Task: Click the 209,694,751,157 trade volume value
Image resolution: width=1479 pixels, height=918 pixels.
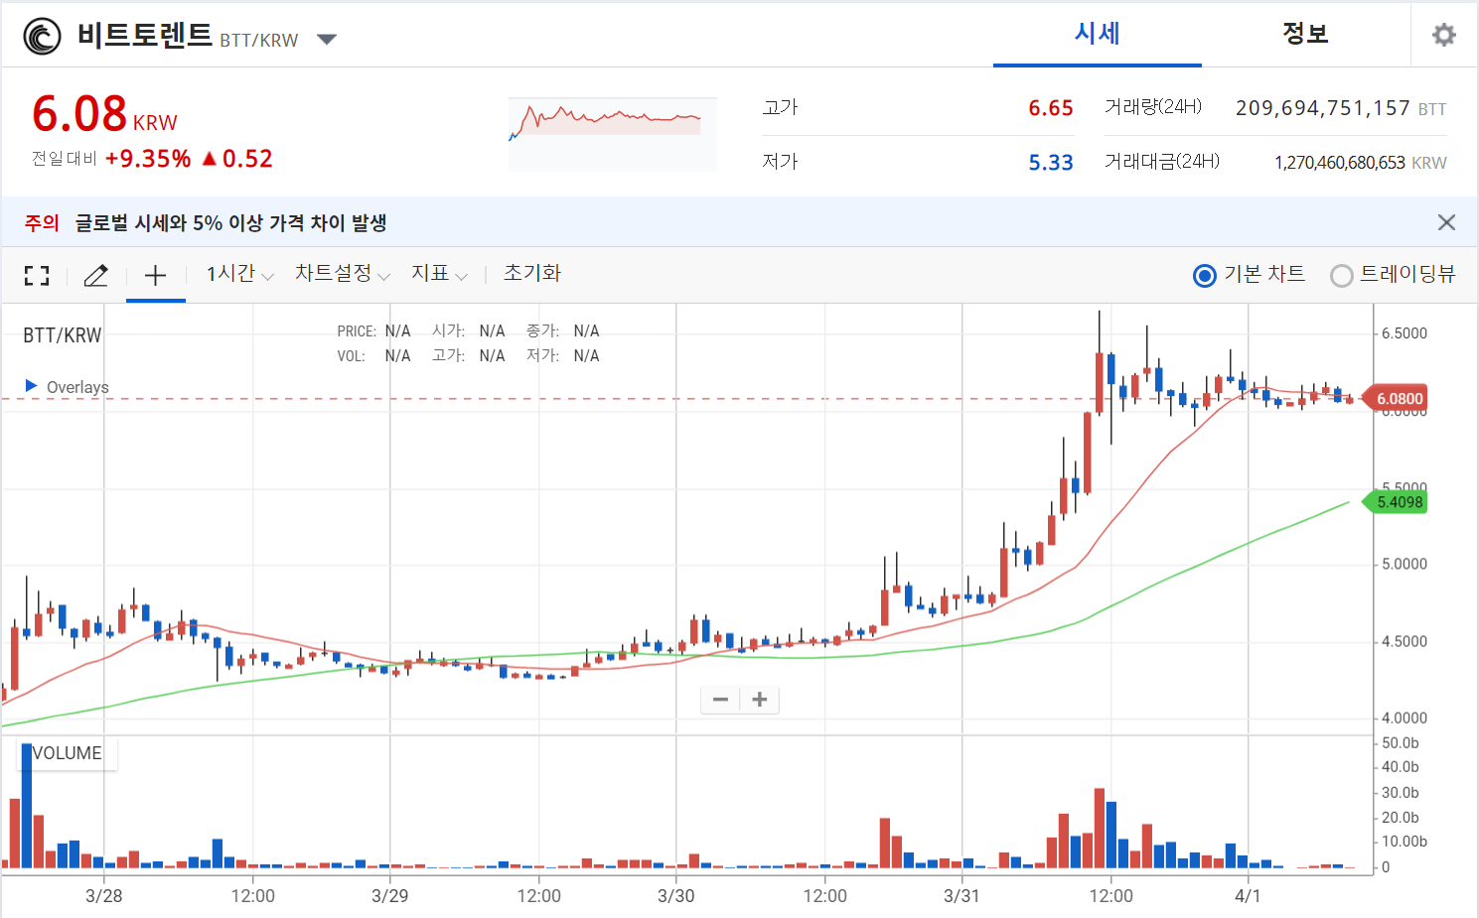Action: click(x=1323, y=108)
